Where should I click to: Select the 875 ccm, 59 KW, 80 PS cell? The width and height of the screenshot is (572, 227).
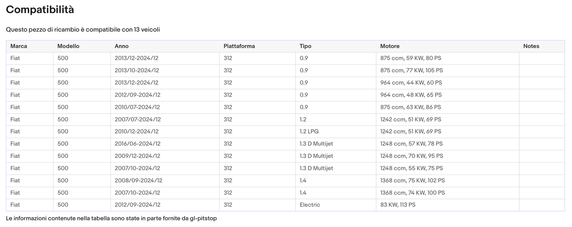(410, 58)
